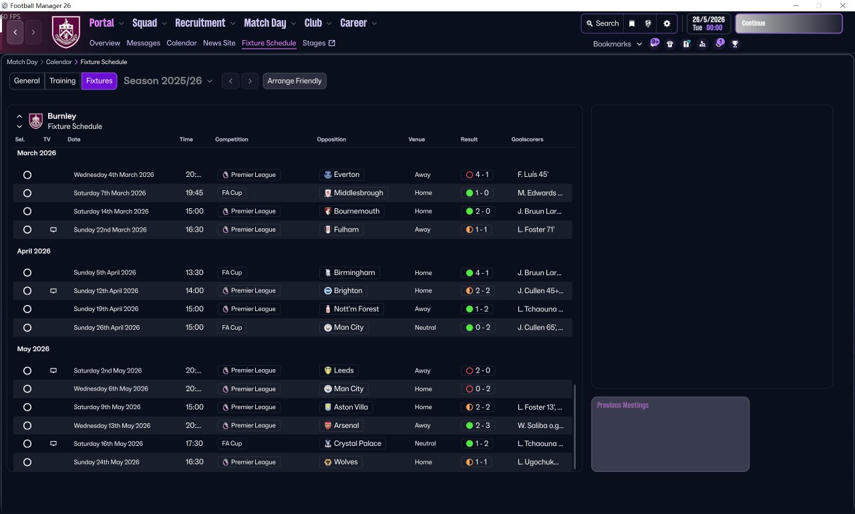Click the fixture list vertical scrollbar
This screenshot has height=514, width=855.
(574, 426)
